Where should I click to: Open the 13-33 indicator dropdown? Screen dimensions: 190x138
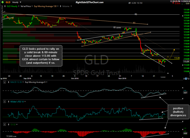click(x=17, y=125)
